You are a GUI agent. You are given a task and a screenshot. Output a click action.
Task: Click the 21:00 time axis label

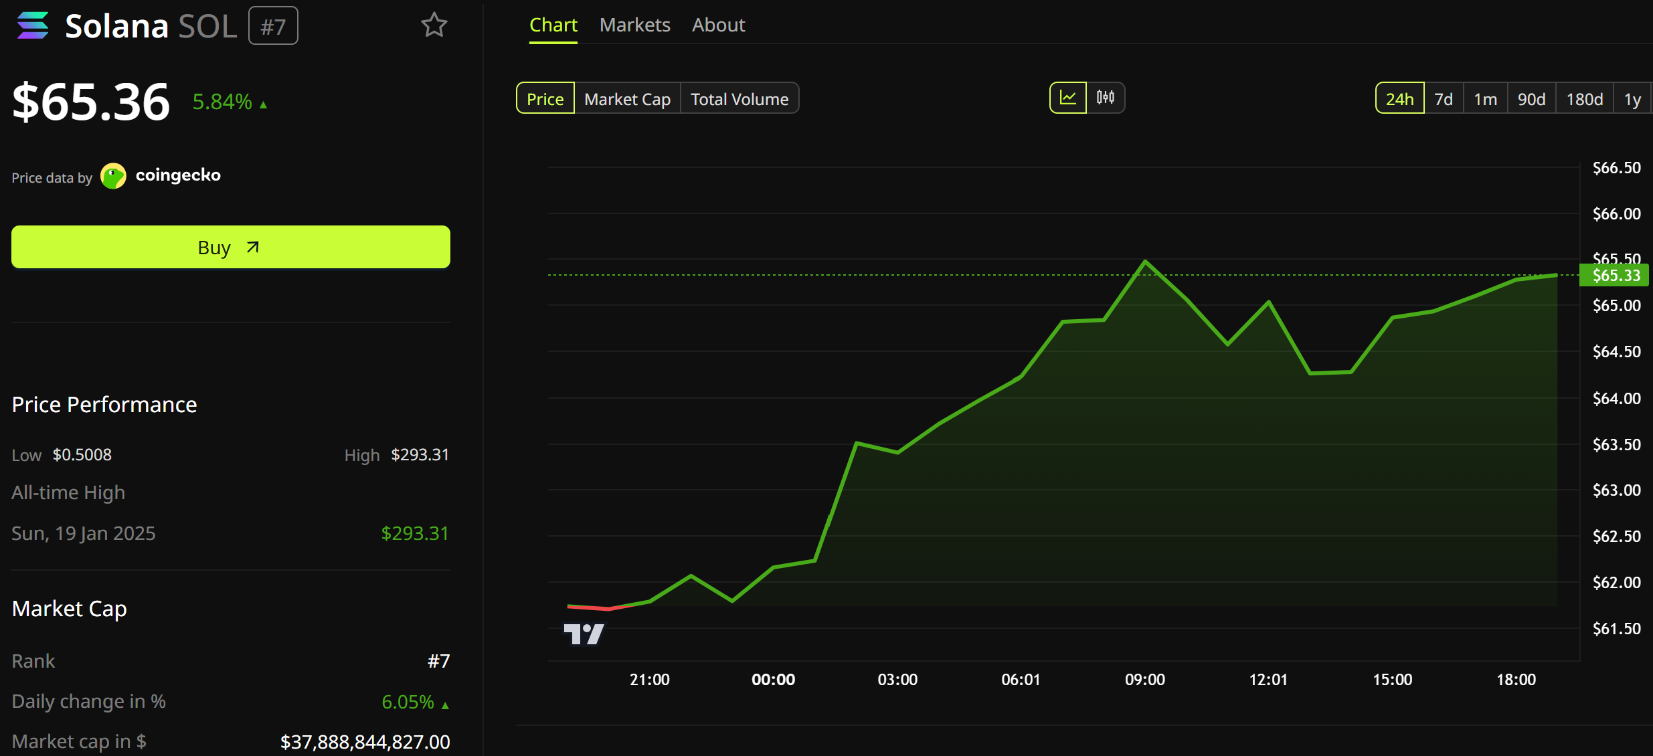coord(650,680)
